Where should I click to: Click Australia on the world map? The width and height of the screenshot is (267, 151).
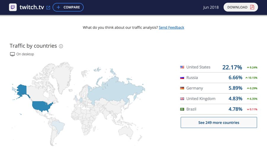pyautogui.click(x=126, y=132)
